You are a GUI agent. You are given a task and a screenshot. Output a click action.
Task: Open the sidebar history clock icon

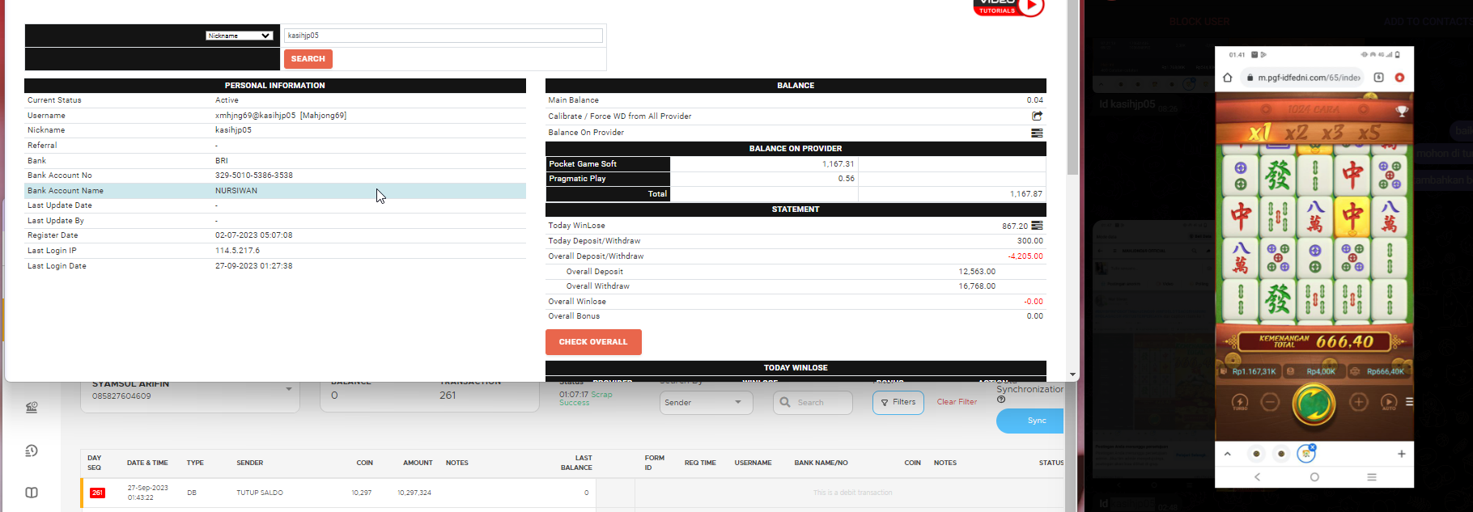coord(32,451)
